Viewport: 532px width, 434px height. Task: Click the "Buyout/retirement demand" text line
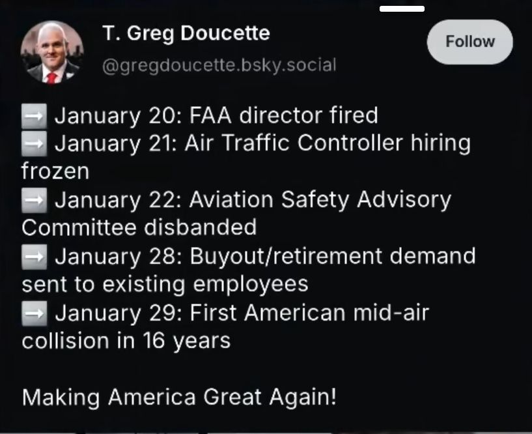[x=332, y=256]
